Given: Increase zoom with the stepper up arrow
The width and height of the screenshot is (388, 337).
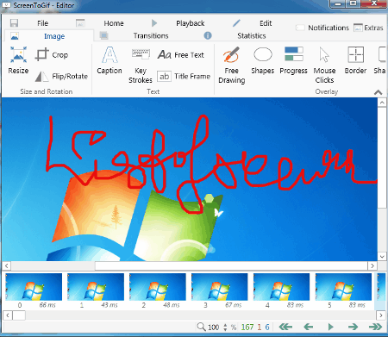Looking at the screenshot, I should 225,325.
